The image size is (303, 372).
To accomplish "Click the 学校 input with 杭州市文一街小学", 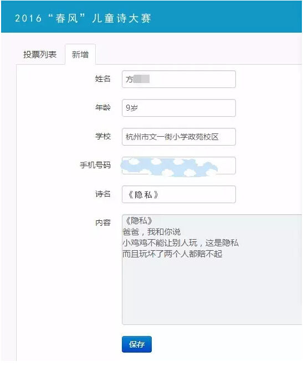I will coord(179,137).
